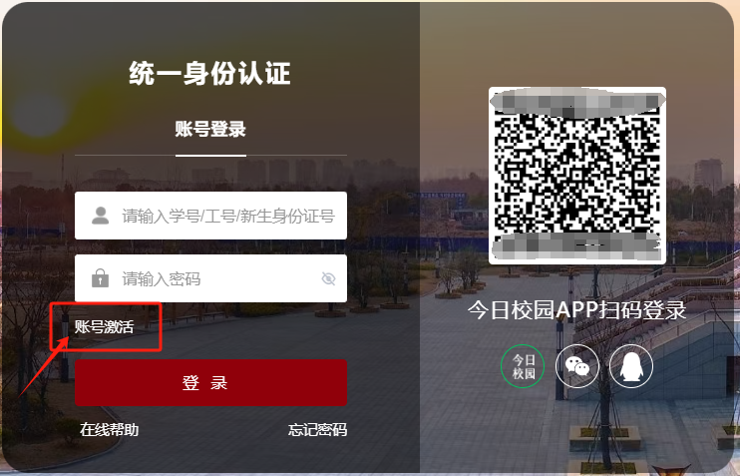This screenshot has height=476, width=740.
Task: Click the blurred banner above the QR code
Action: (577, 103)
